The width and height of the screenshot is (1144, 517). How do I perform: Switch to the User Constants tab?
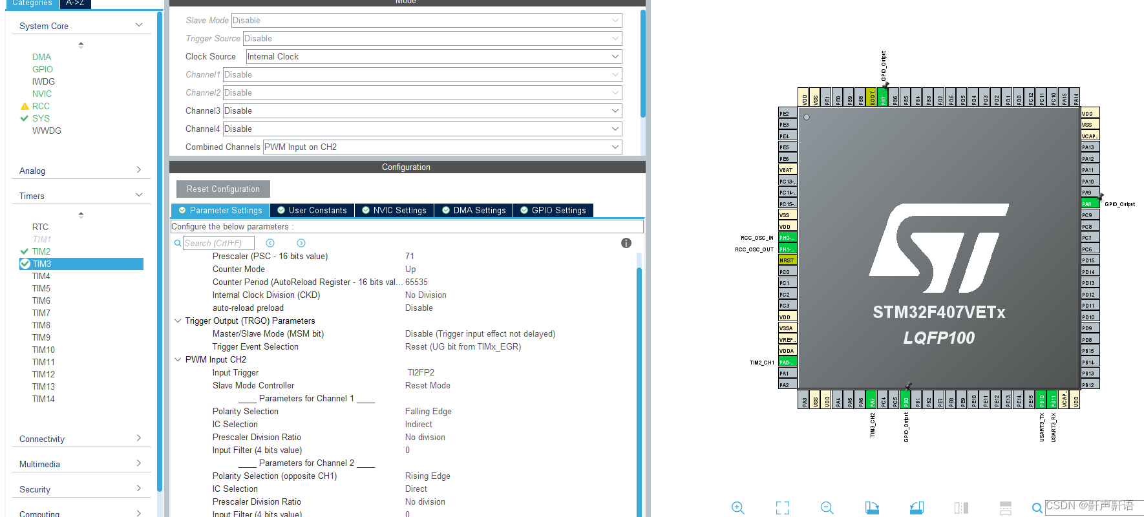[312, 210]
